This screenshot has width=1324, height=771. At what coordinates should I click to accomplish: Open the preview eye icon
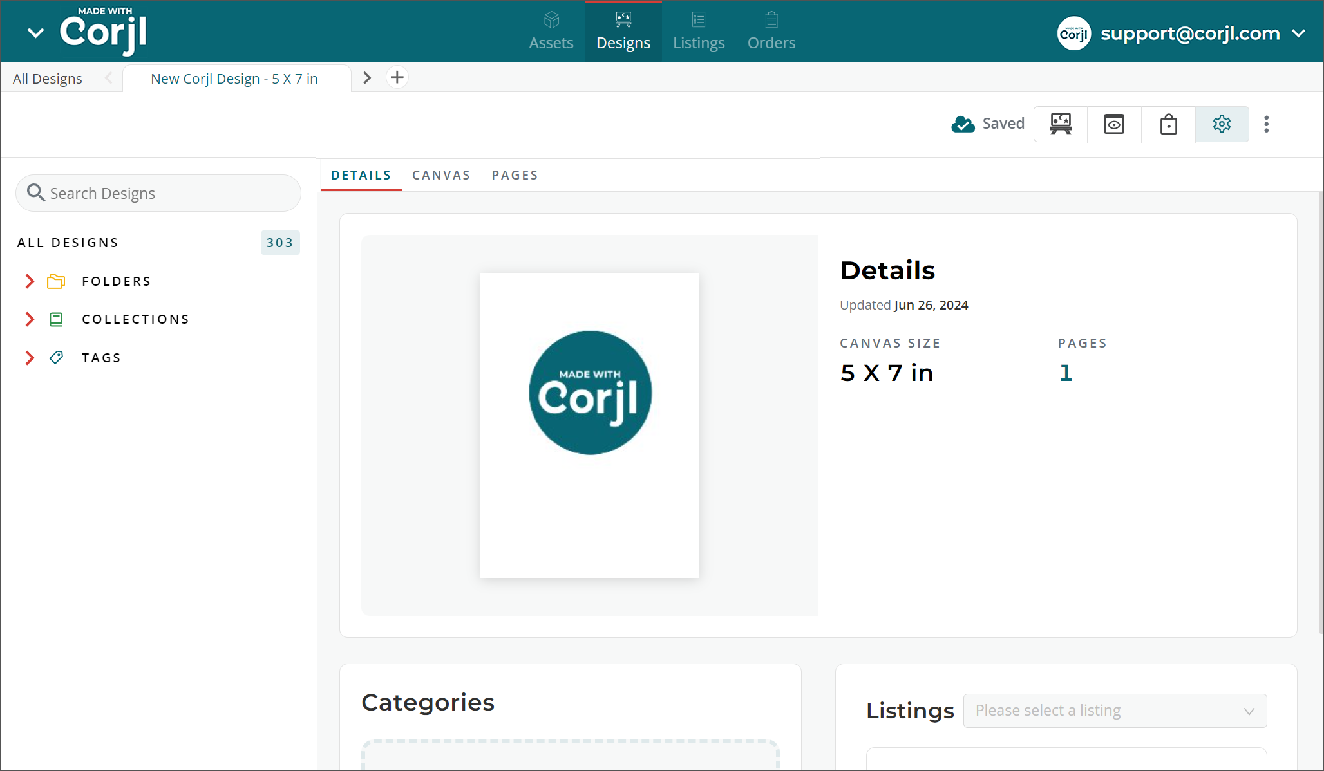(x=1114, y=124)
